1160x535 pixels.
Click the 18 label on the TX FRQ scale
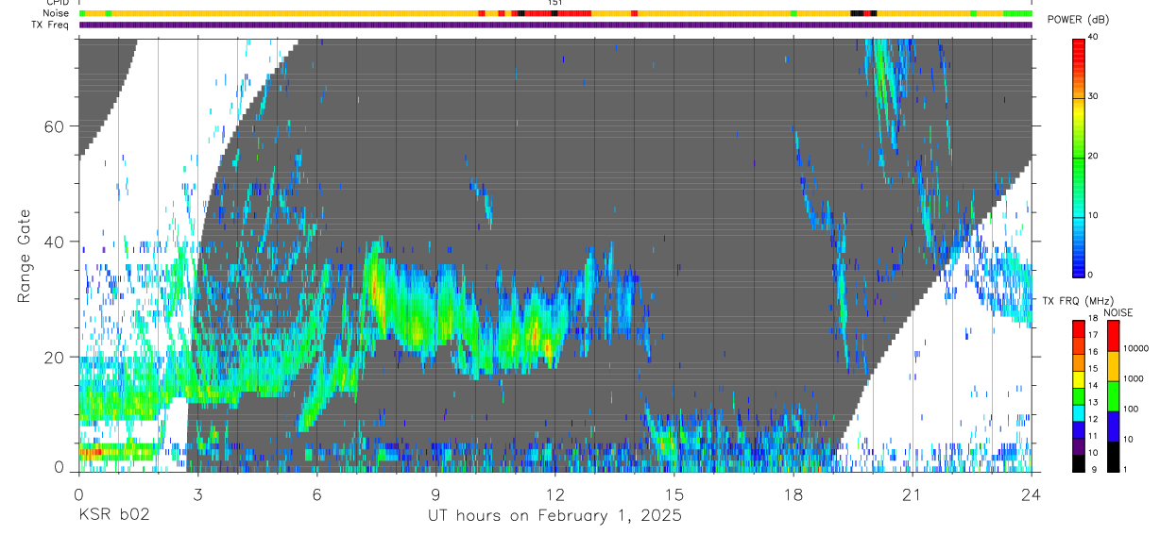1094,318
